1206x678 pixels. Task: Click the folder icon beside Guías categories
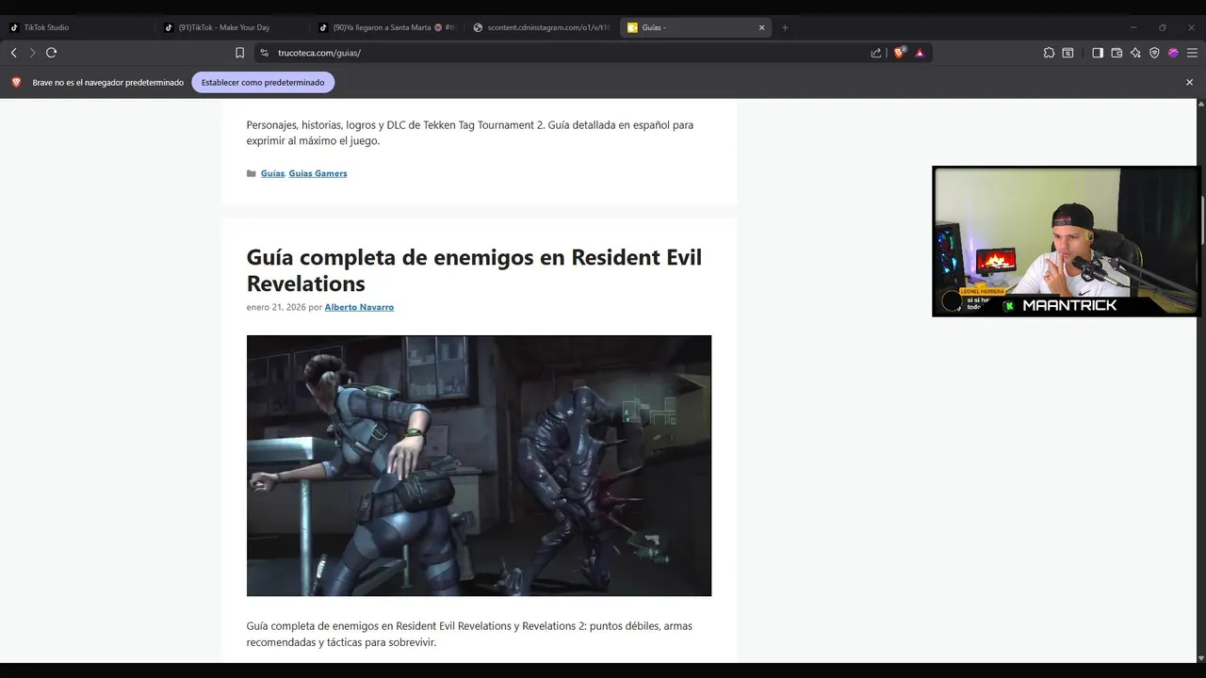point(252,173)
